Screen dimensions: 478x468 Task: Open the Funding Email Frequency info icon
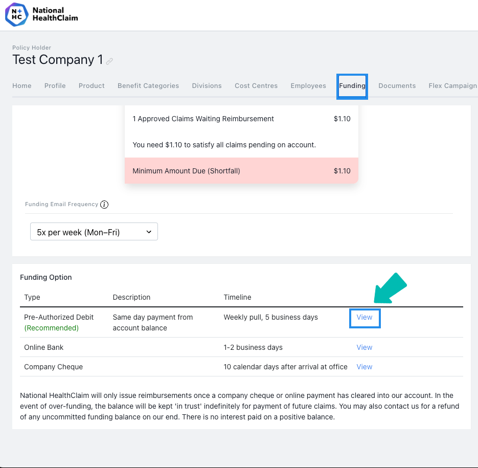104,205
